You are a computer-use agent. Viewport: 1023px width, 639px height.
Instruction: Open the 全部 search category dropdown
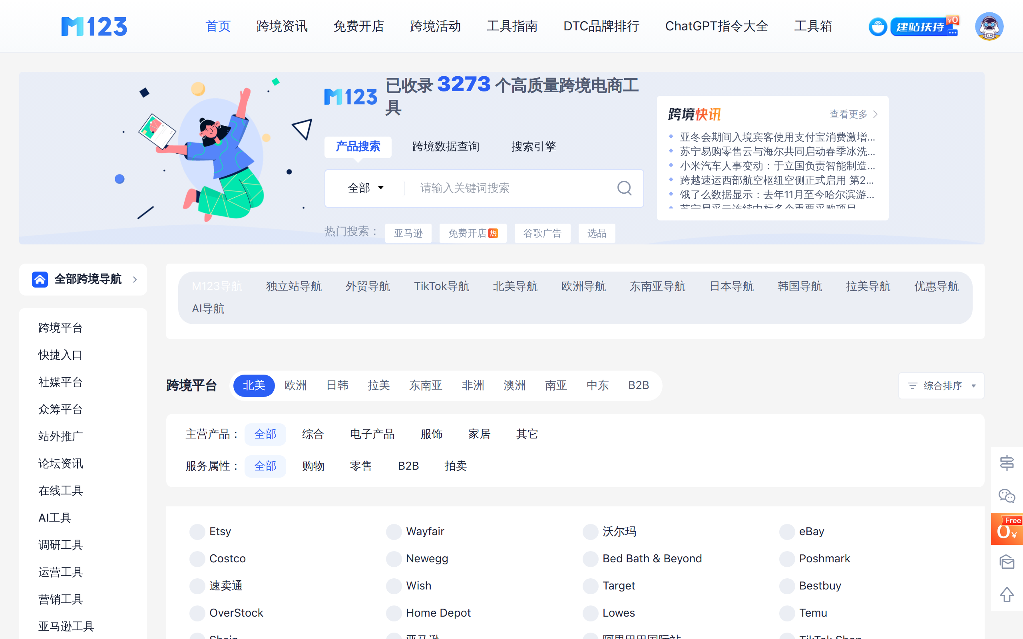366,188
